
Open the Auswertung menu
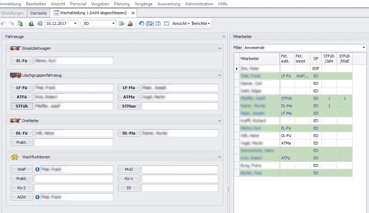pyautogui.click(x=168, y=4)
